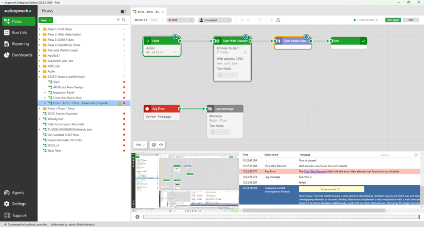Open Dashboards from the sidebar
This screenshot has height=227, width=424.
click(19, 55)
